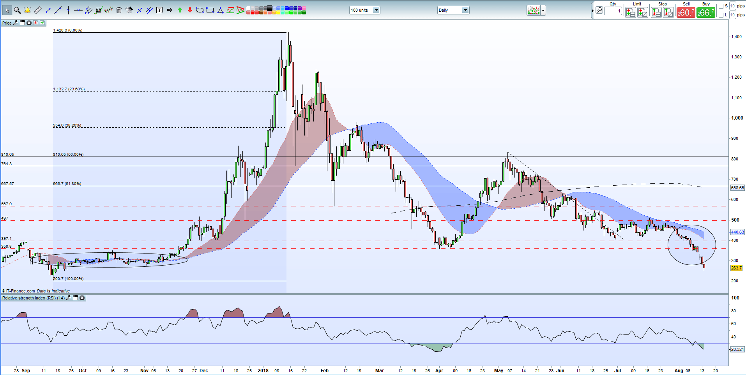Screen dimensions: 746x375
Task: Select the ellipse drawing tool
Action: tap(200, 10)
